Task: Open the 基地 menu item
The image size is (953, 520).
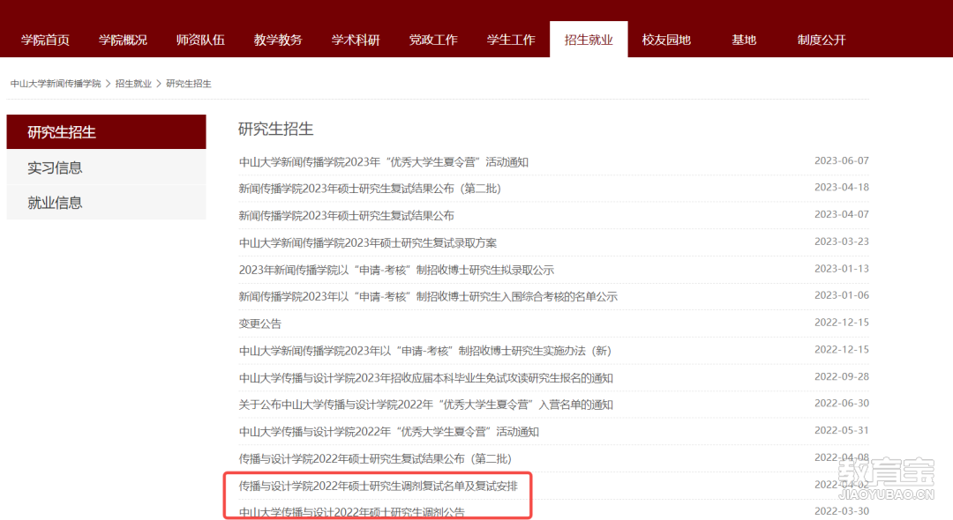Action: (x=744, y=40)
